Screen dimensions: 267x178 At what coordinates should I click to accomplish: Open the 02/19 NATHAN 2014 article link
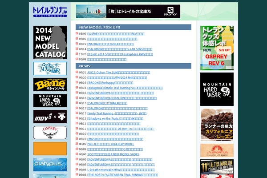(x=110, y=44)
